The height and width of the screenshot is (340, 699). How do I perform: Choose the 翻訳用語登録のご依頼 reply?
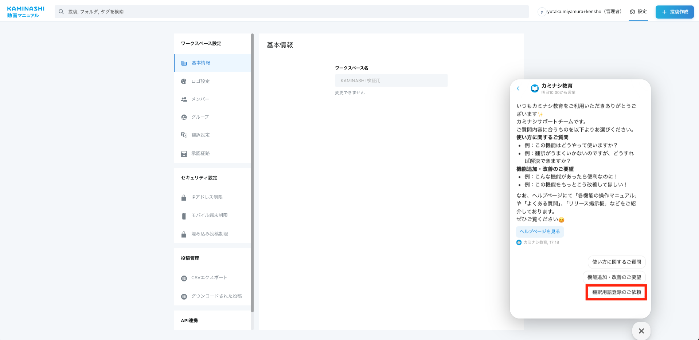tap(617, 292)
